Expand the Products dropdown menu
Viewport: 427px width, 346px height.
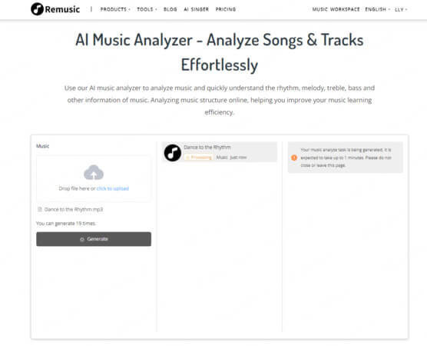tap(115, 9)
